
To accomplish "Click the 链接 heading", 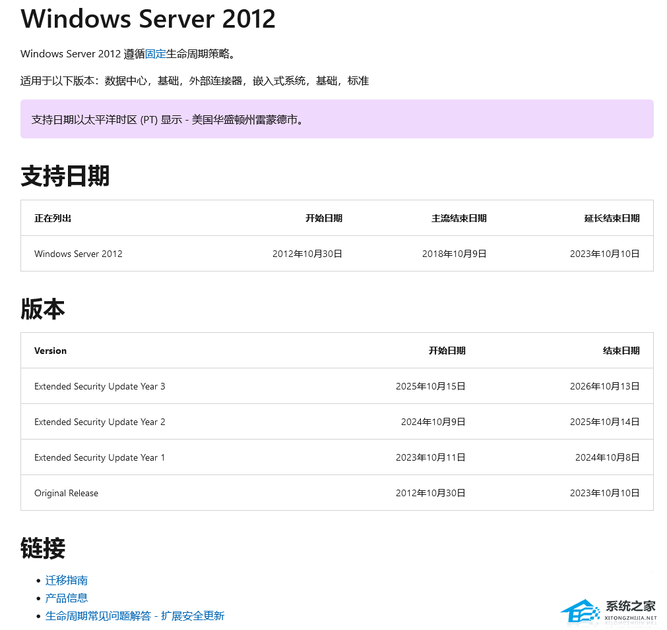I will pyautogui.click(x=42, y=548).
